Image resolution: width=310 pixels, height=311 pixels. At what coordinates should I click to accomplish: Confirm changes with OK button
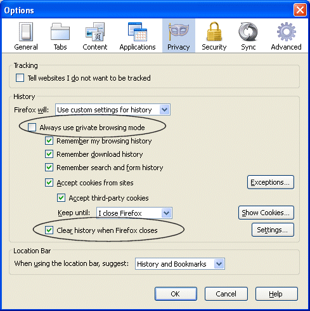tap(176, 294)
